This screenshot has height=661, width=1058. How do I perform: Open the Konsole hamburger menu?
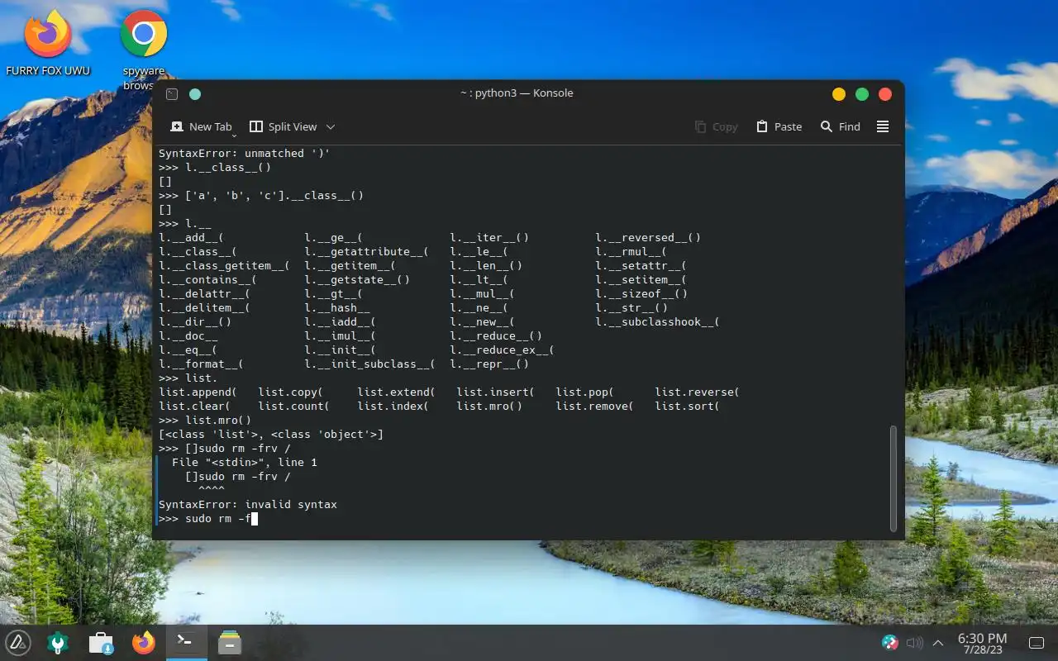pos(883,126)
